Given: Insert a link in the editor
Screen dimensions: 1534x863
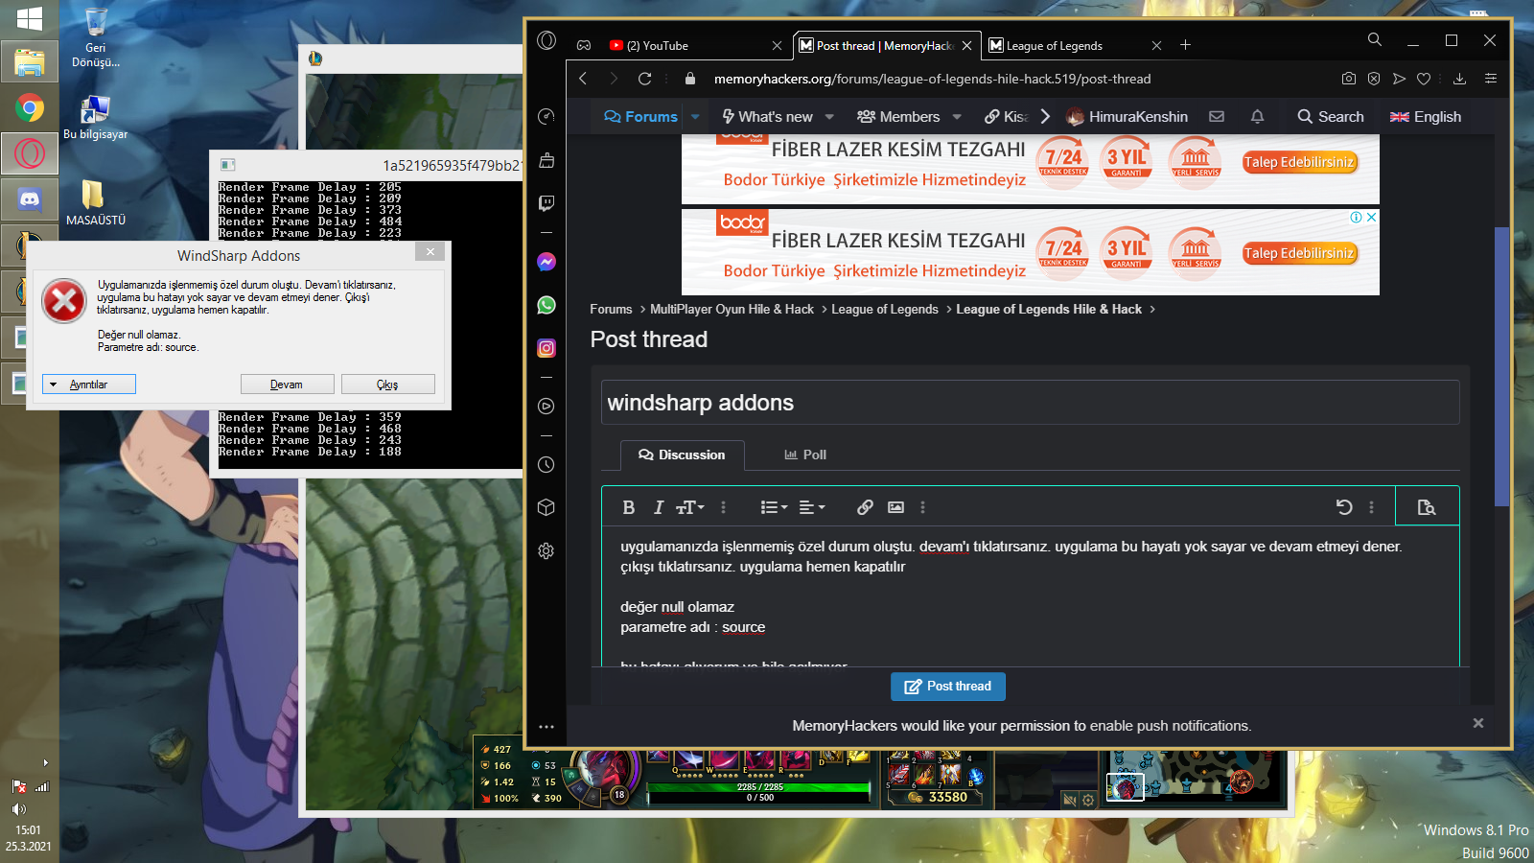Looking at the screenshot, I should [865, 507].
